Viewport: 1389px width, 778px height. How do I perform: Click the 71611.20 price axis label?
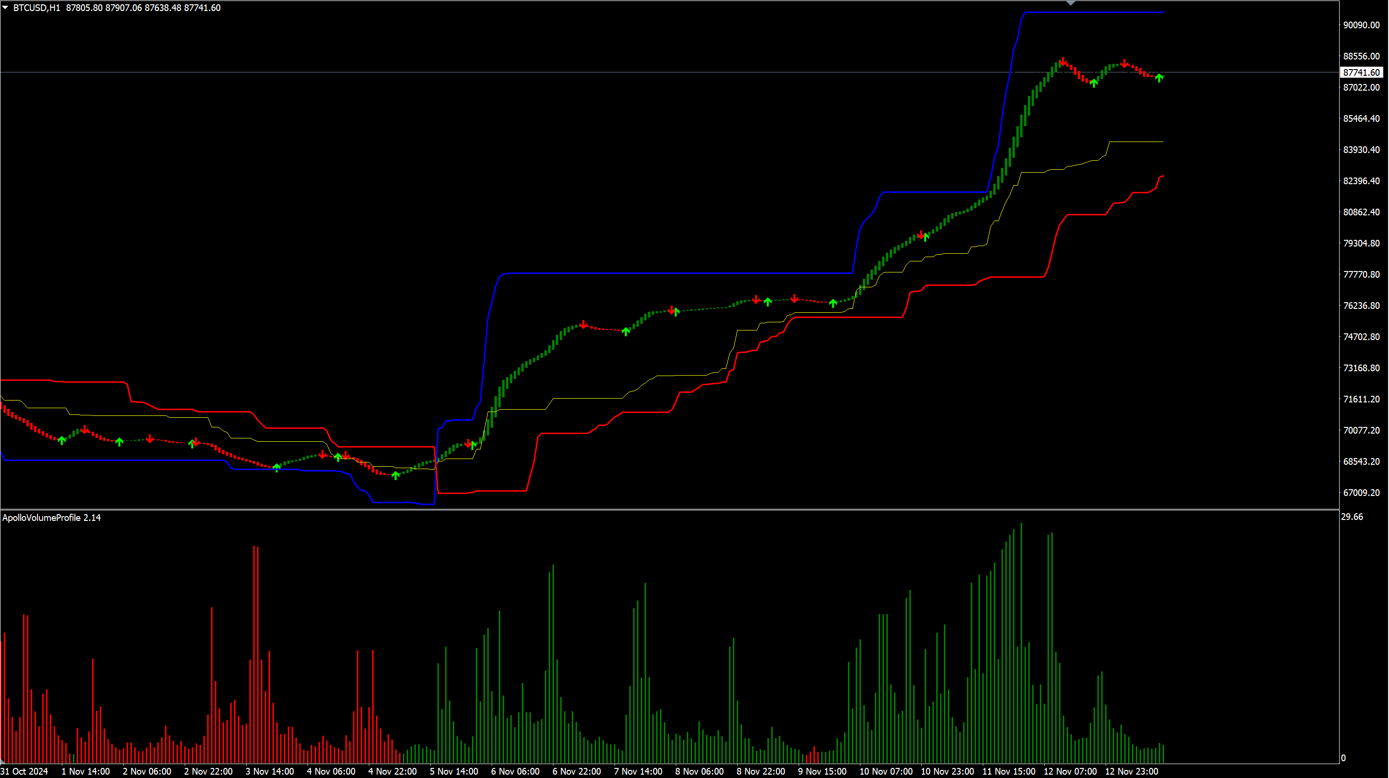coord(1361,400)
